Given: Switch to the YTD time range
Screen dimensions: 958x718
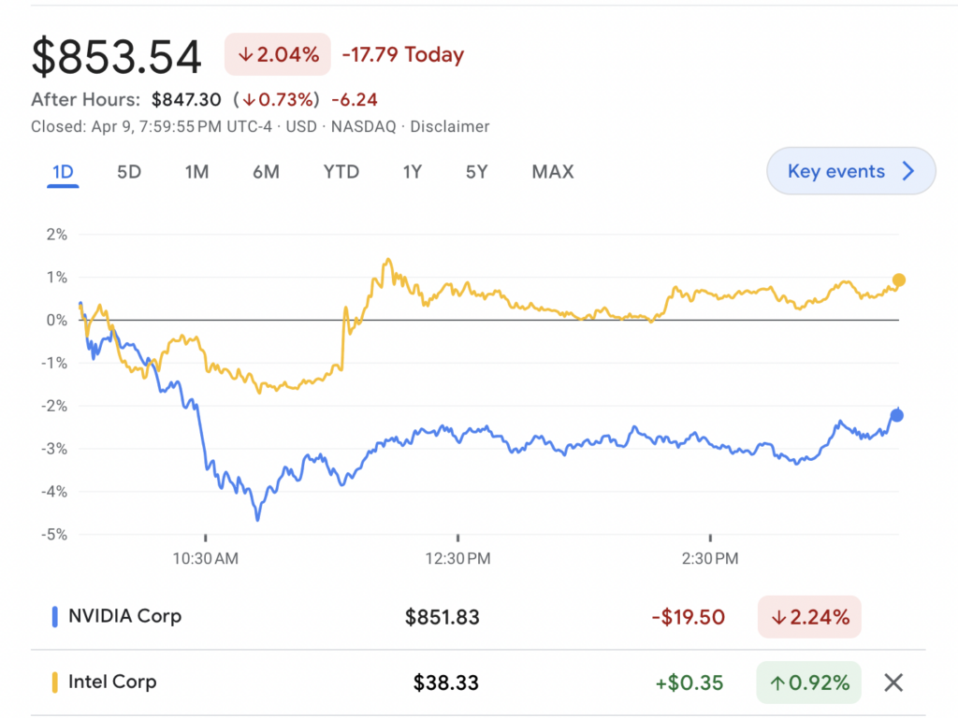Looking at the screenshot, I should tap(341, 172).
